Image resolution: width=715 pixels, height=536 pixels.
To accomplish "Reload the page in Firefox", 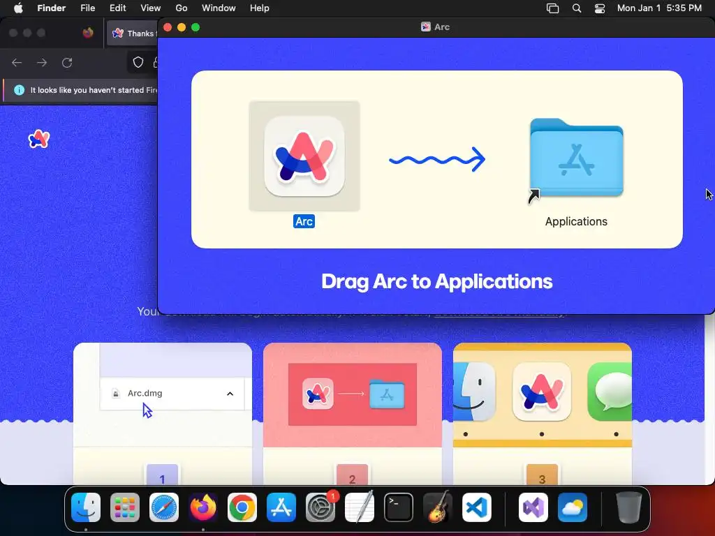I will click(67, 62).
